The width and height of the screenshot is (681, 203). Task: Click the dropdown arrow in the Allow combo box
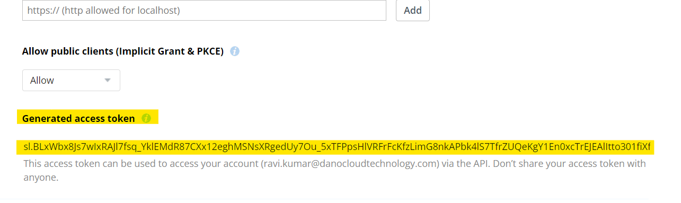tap(108, 81)
